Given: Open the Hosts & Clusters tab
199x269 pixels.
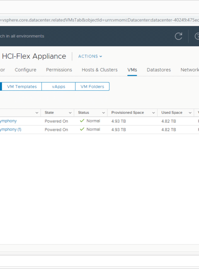Looking at the screenshot, I should click(x=99, y=70).
